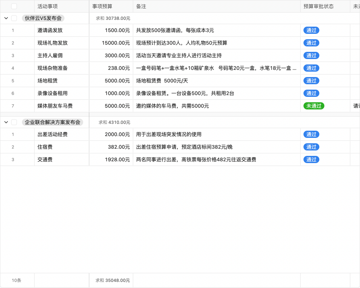360x288 pixels.
Task: Click the 求和 35048.00元 footer total
Action: click(112, 280)
